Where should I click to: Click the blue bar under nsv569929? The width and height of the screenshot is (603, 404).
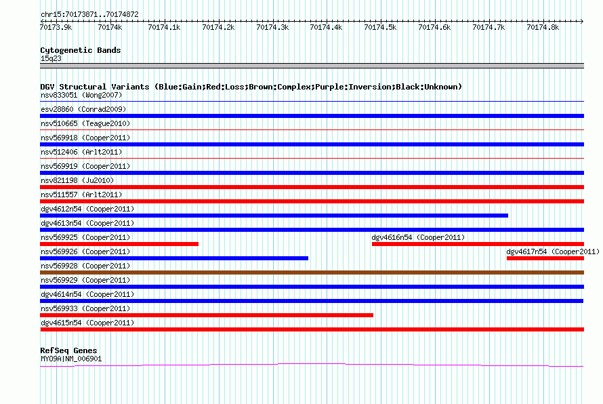pos(312,287)
